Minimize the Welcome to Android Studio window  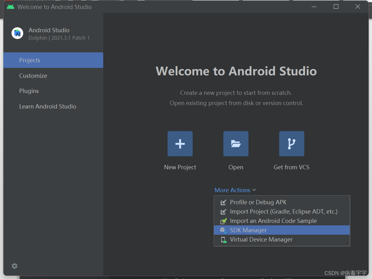pos(314,7)
